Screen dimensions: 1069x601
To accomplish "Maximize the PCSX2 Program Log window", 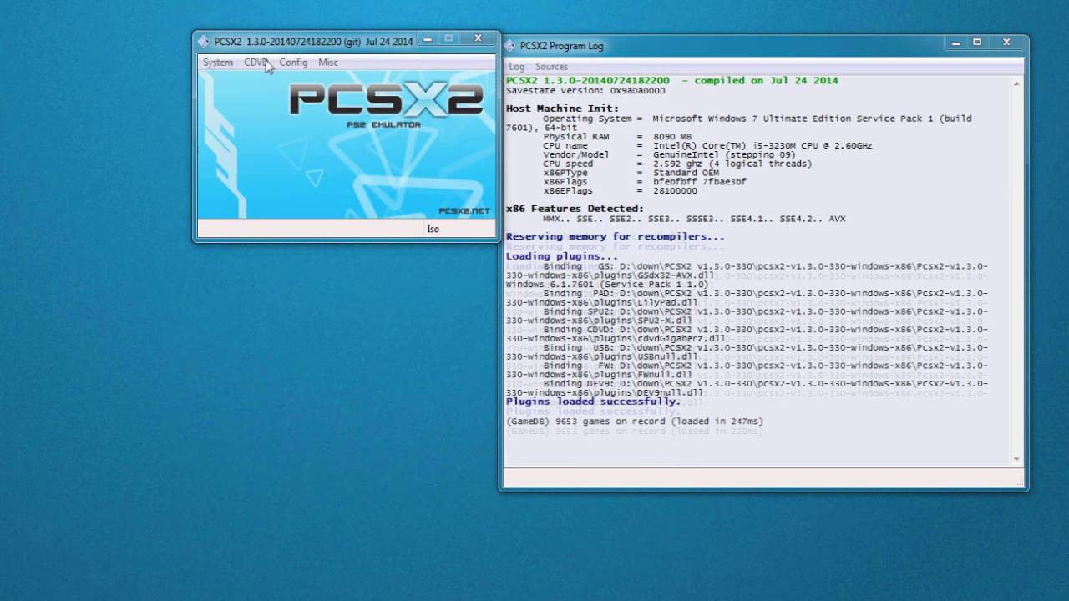I will pyautogui.click(x=977, y=43).
